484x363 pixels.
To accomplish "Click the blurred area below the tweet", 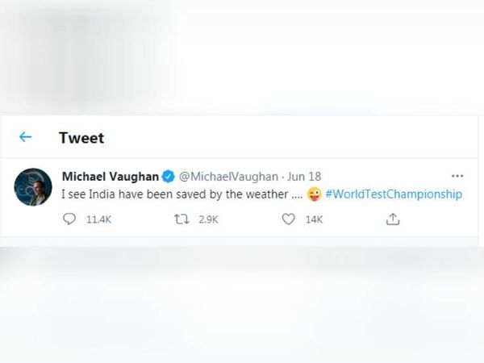I will [242, 305].
